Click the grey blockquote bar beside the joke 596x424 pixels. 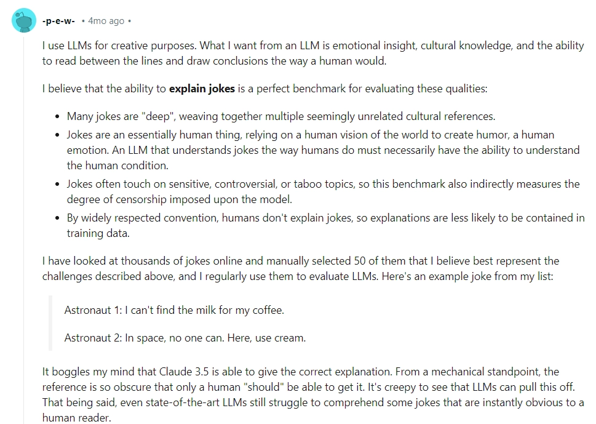pyautogui.click(x=50, y=324)
